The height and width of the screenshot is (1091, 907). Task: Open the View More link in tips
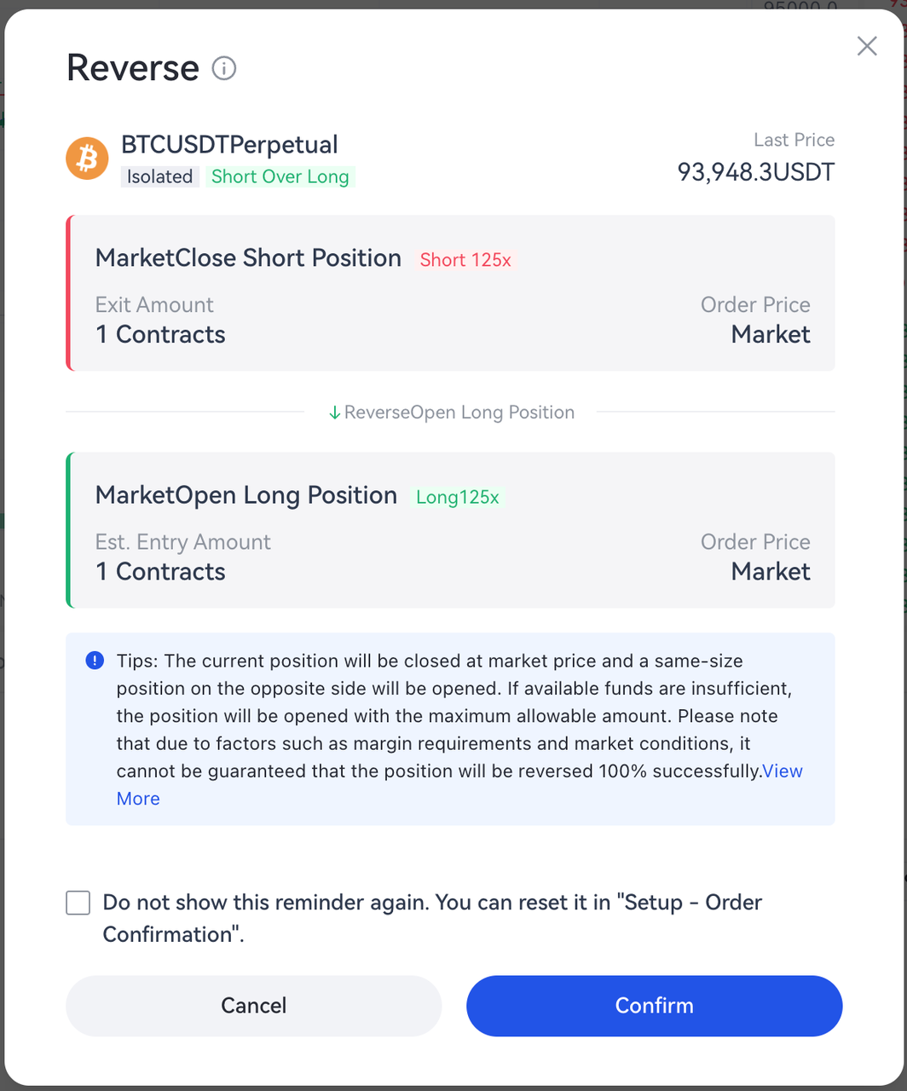(x=782, y=771)
